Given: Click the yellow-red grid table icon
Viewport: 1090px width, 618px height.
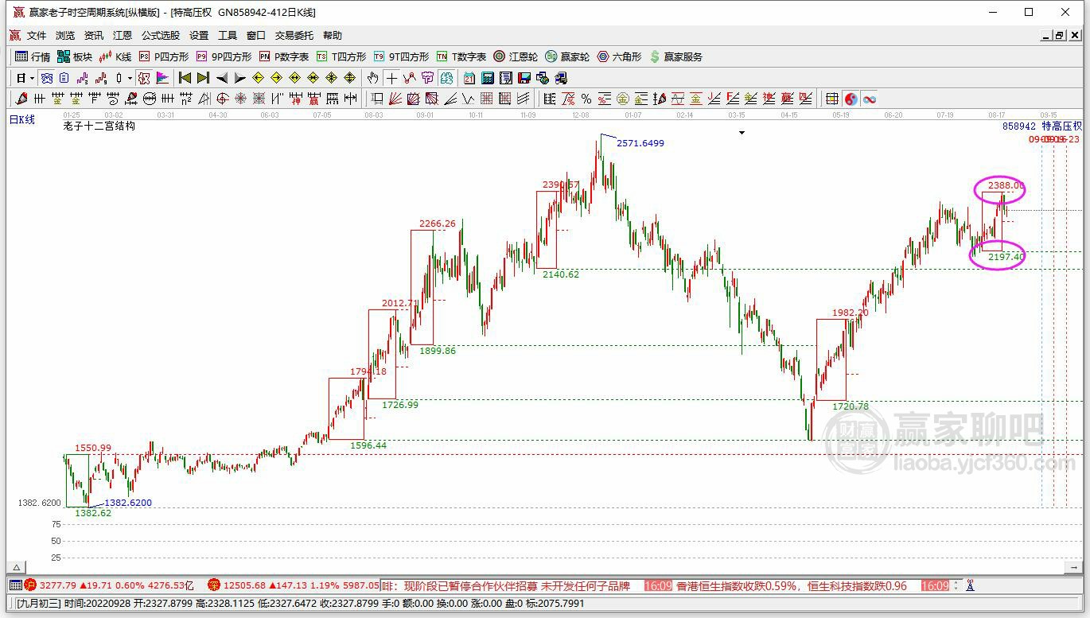Looking at the screenshot, I should [831, 99].
